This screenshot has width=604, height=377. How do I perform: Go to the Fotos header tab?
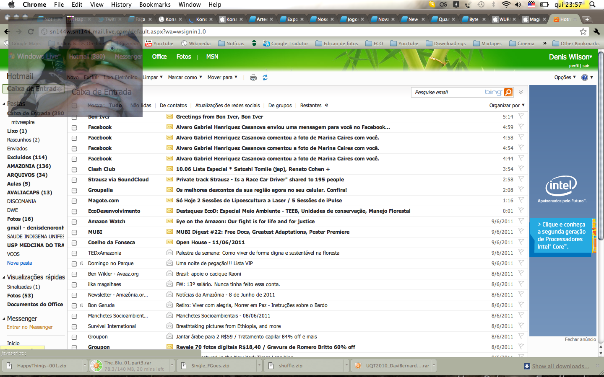184,57
